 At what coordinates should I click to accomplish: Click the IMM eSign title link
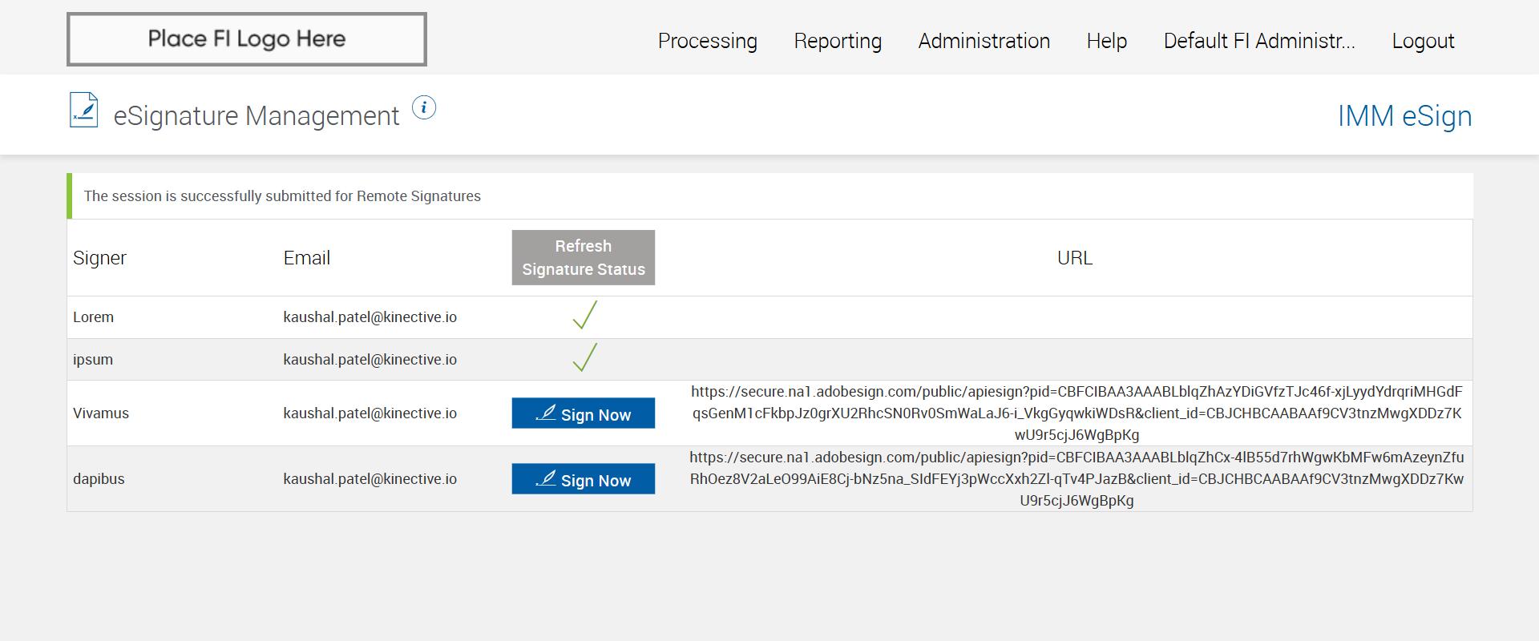(1404, 116)
